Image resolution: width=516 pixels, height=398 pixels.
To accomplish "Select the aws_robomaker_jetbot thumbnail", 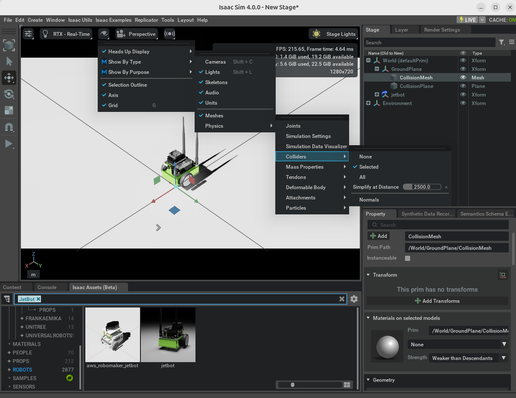I will pyautogui.click(x=113, y=335).
